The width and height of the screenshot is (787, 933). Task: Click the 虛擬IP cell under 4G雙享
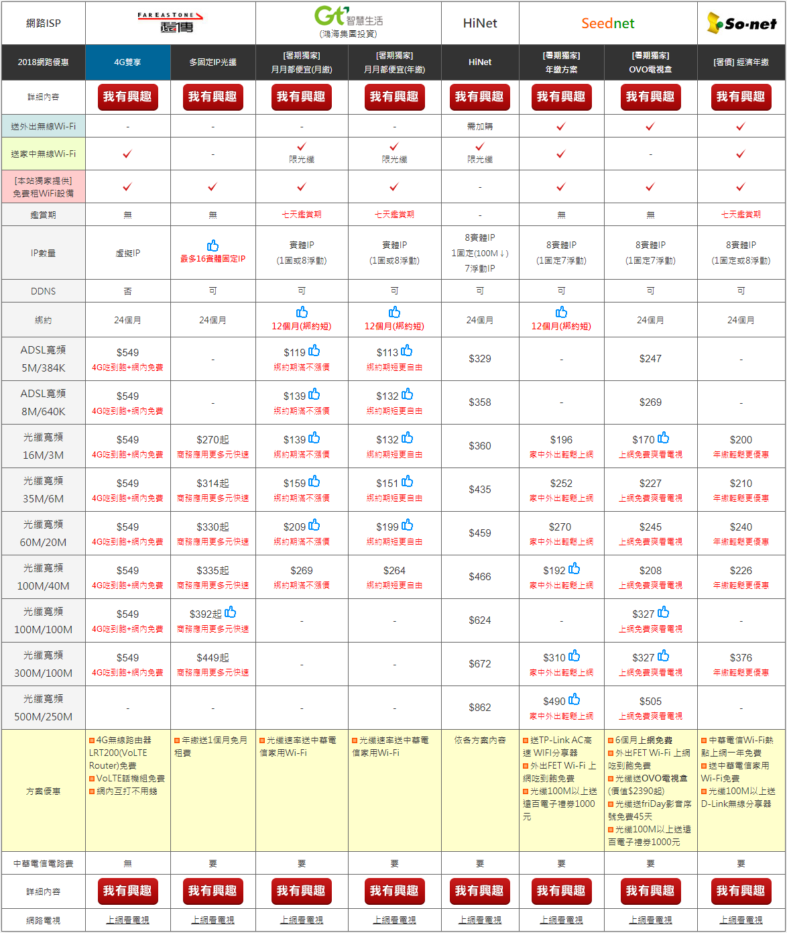coord(127,253)
